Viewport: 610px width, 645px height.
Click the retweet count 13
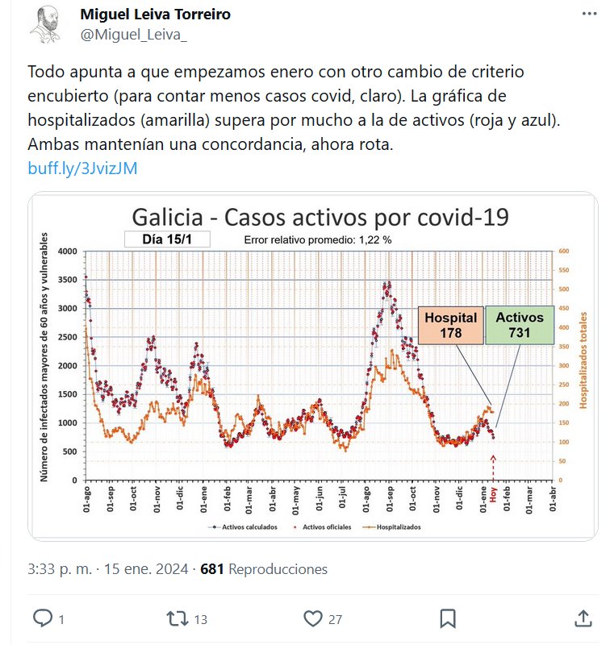click(x=201, y=619)
